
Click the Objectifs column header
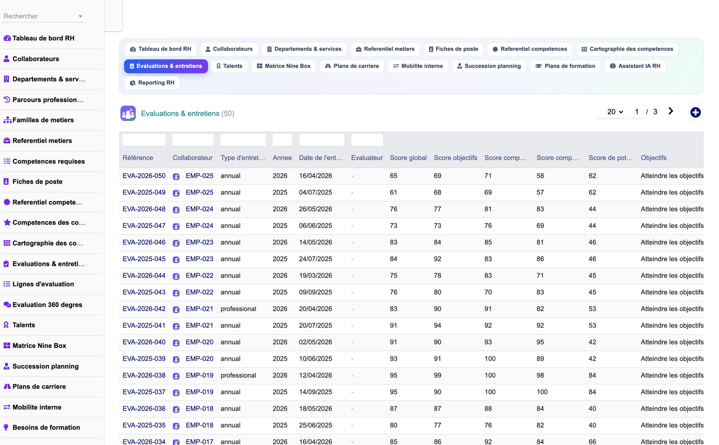coord(653,158)
